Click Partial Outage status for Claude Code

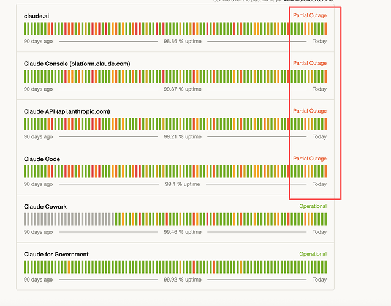click(x=309, y=159)
